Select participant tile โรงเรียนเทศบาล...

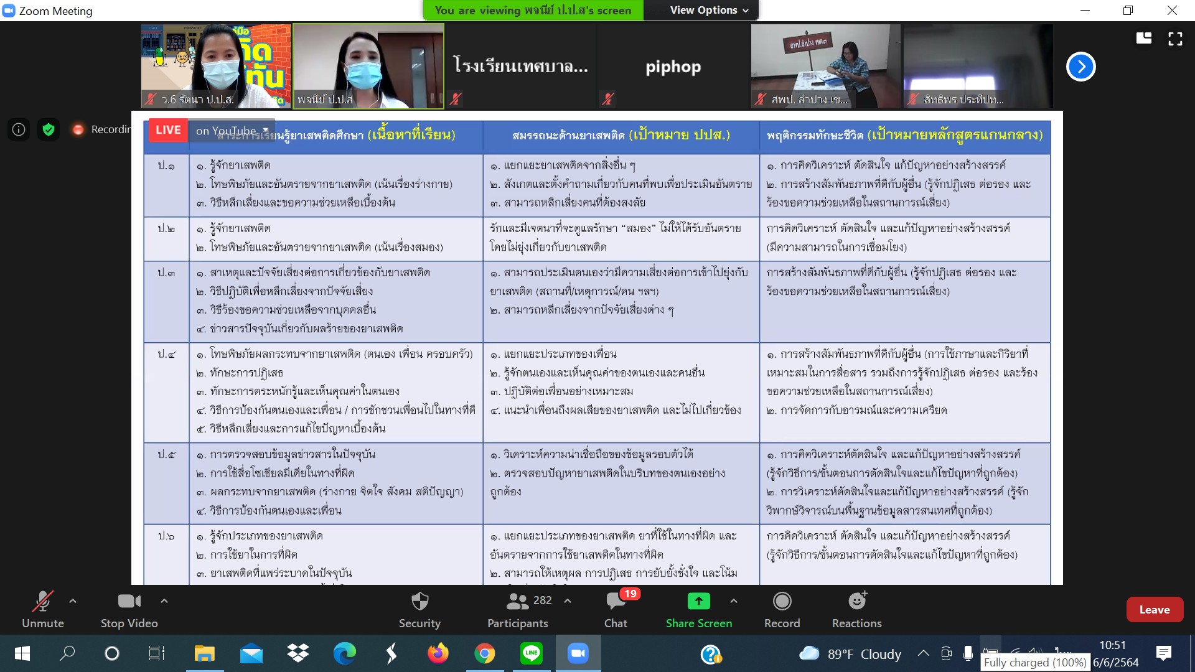[x=521, y=67]
